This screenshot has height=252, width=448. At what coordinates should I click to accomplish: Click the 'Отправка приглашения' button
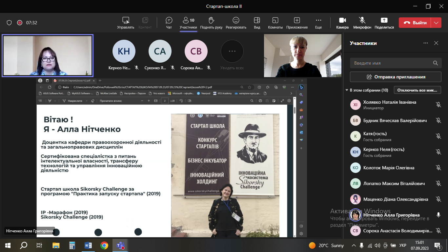[396, 77]
